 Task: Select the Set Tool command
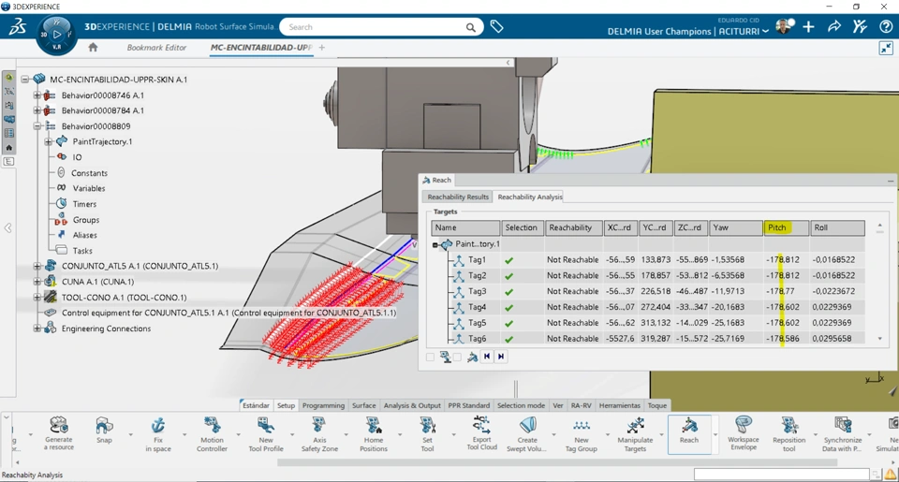tap(427, 433)
